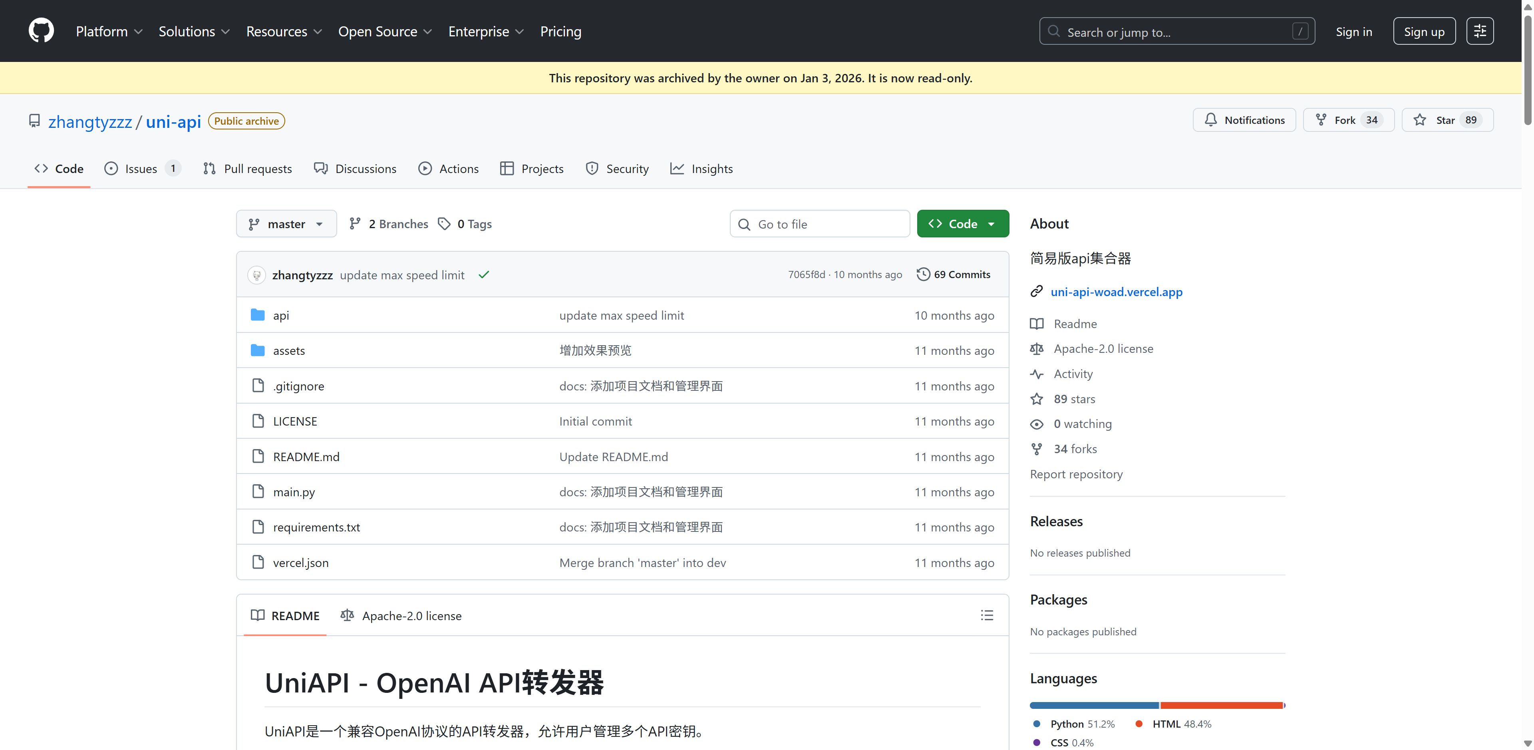
Task: Click the api folder icon
Action: [x=257, y=315]
